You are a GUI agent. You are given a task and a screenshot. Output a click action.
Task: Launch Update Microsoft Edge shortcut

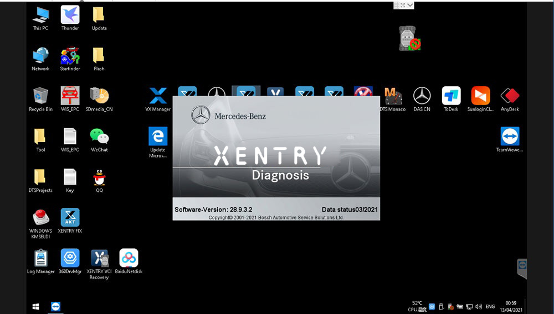(158, 143)
